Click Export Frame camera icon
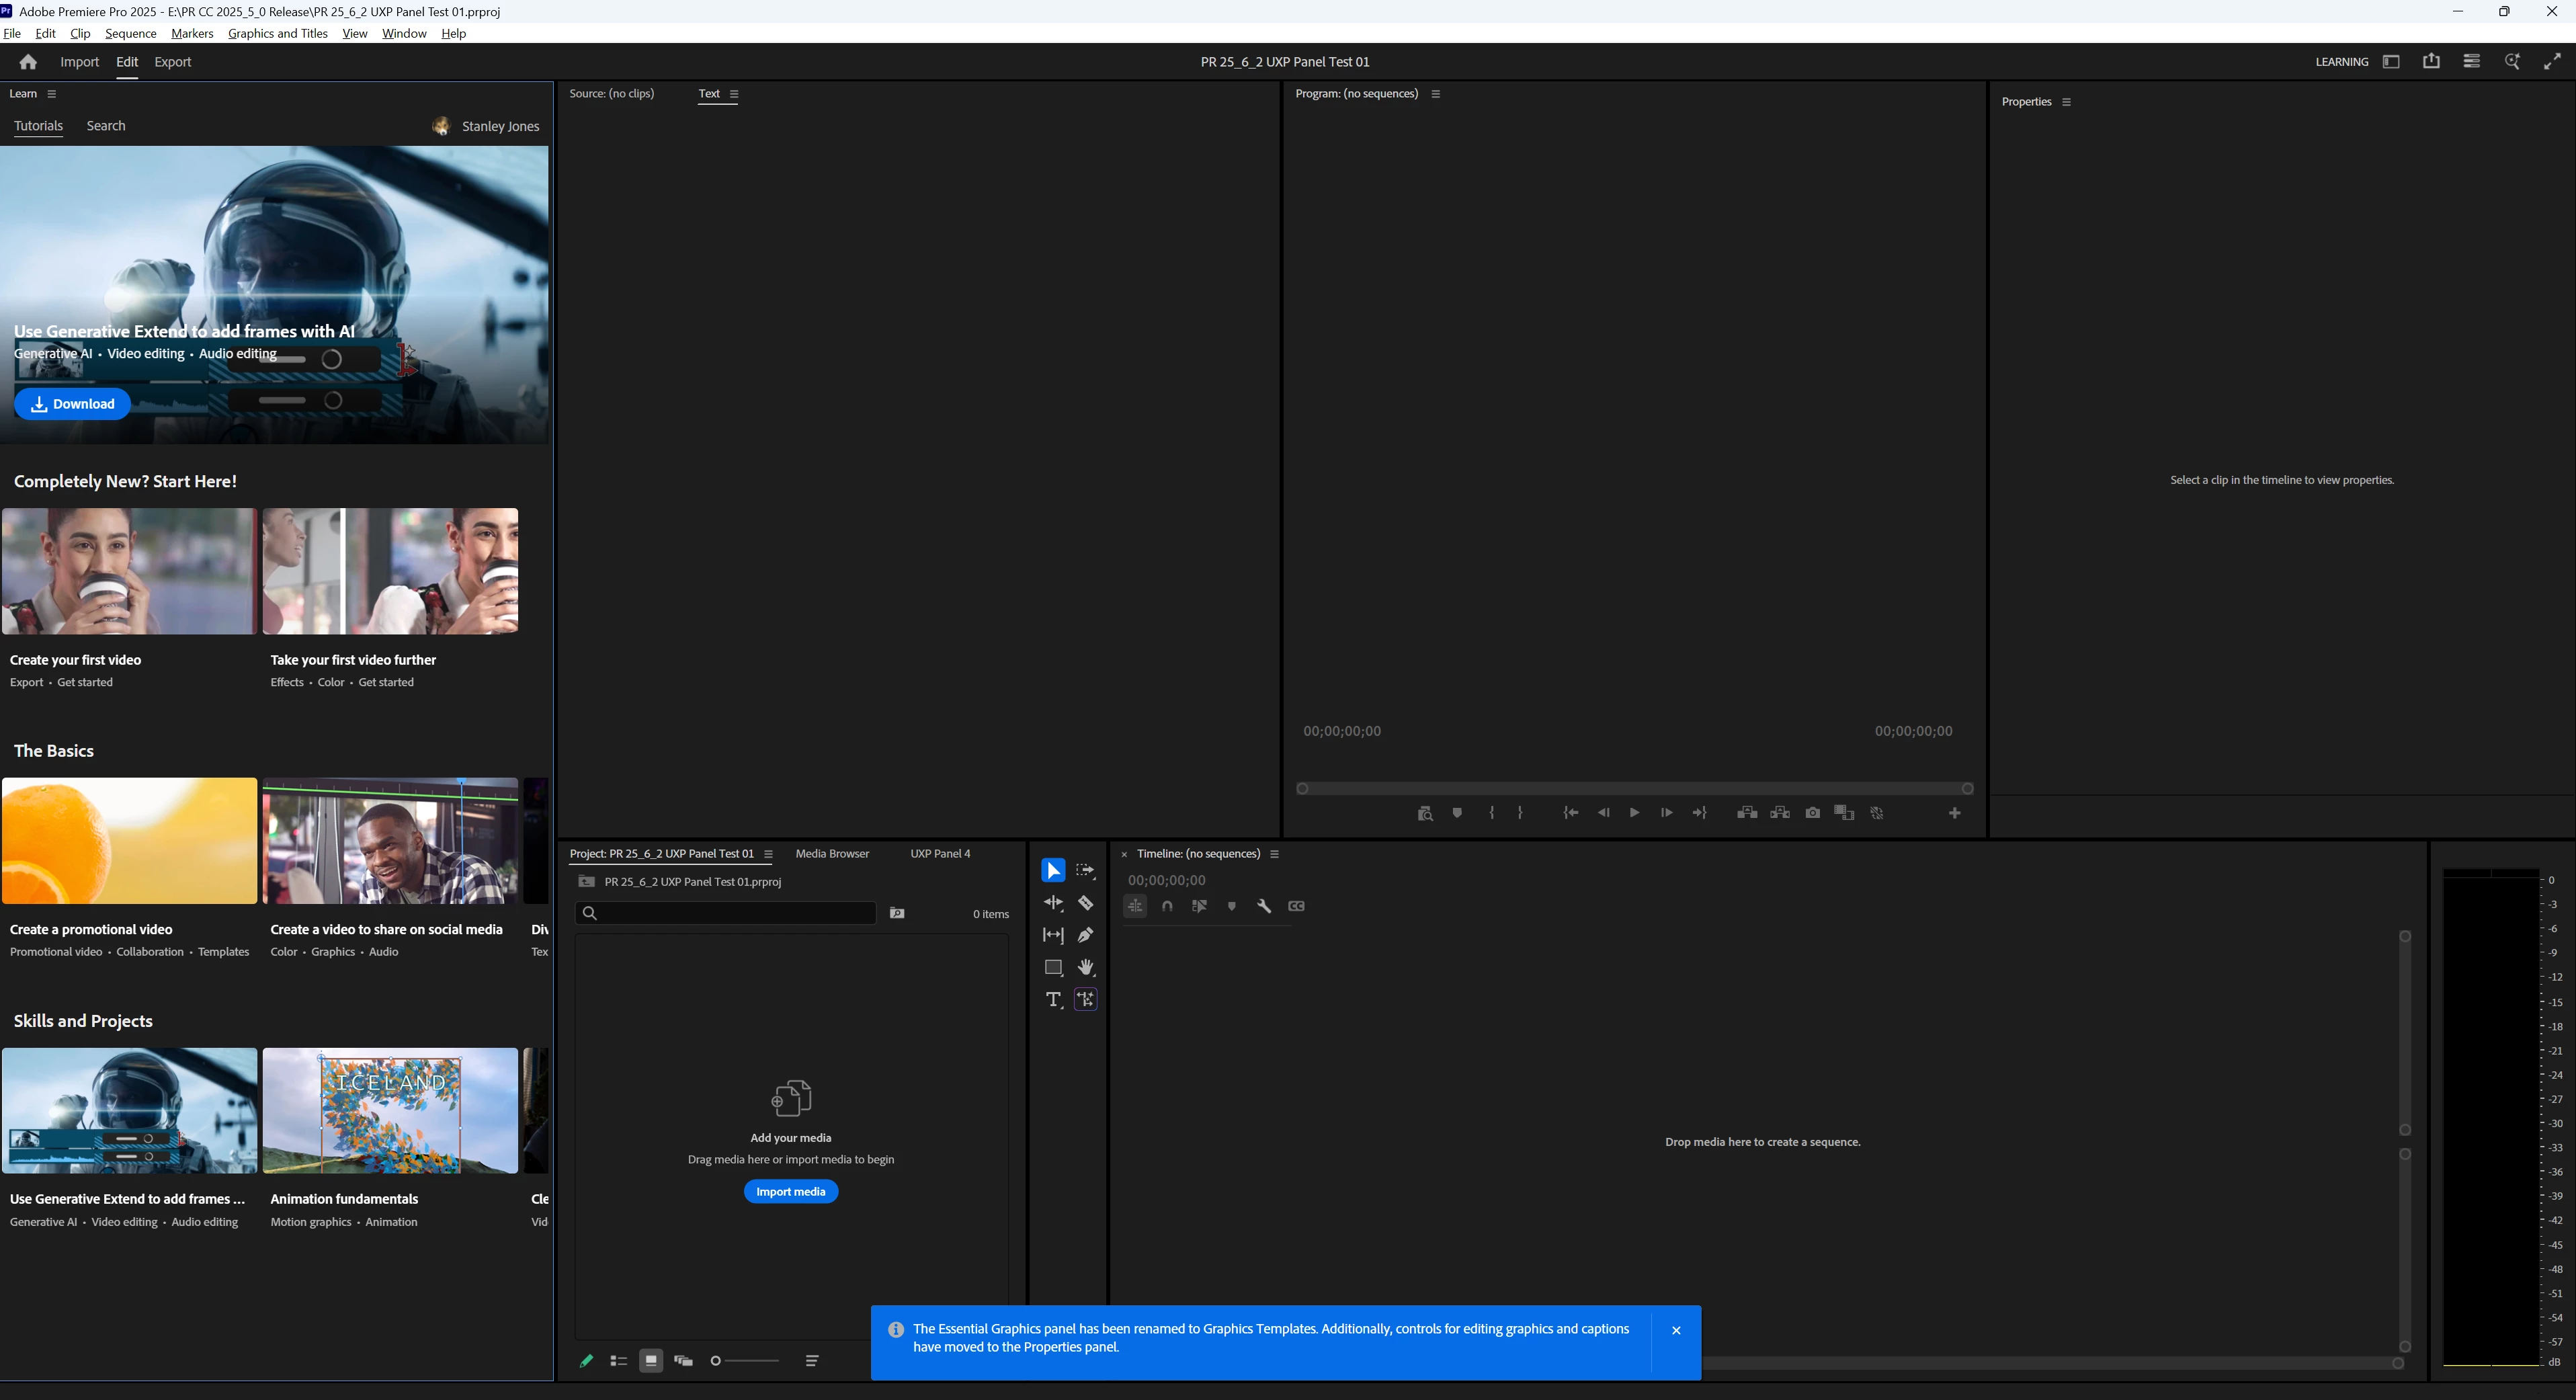Image resolution: width=2576 pixels, height=1400 pixels. [1812, 813]
